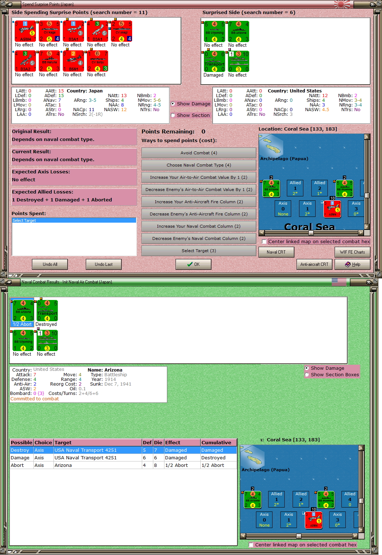
Task: Click the up arrow on Spend Surprise Points map scrollbar
Action: click(367, 137)
